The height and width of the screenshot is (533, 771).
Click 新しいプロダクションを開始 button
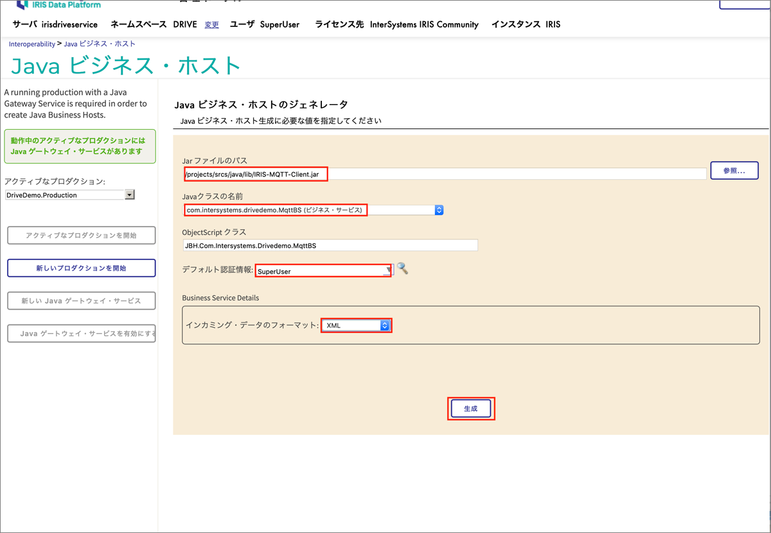point(82,268)
